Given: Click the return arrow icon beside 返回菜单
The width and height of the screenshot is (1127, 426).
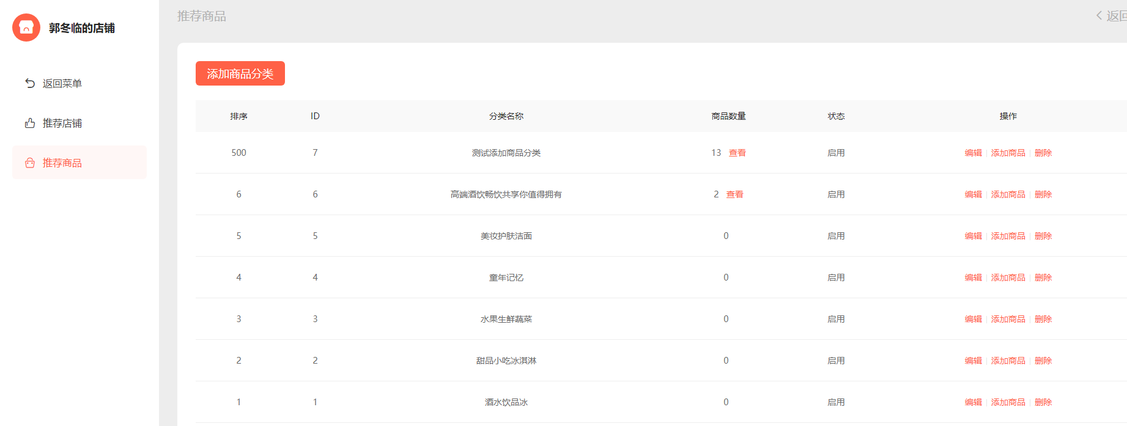Looking at the screenshot, I should click(30, 83).
